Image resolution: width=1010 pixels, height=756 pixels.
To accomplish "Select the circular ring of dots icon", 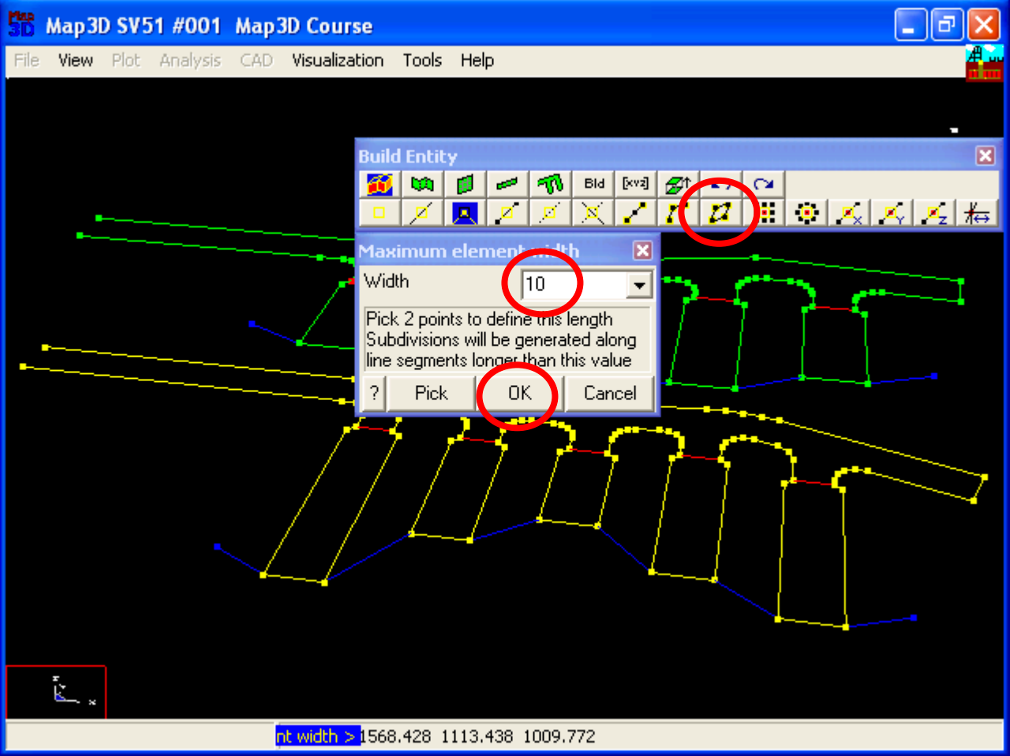I will [x=806, y=212].
